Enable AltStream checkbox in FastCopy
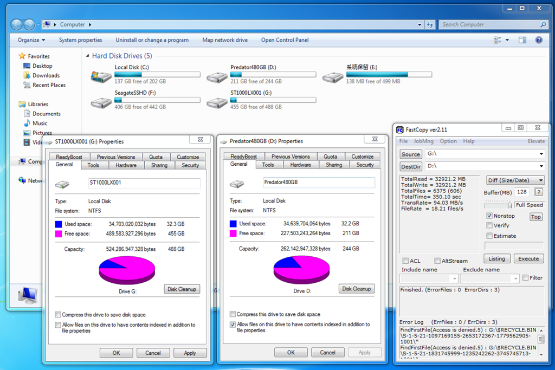555x370 pixels. pyautogui.click(x=437, y=261)
